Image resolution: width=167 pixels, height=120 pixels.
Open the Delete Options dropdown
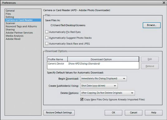(108, 93)
